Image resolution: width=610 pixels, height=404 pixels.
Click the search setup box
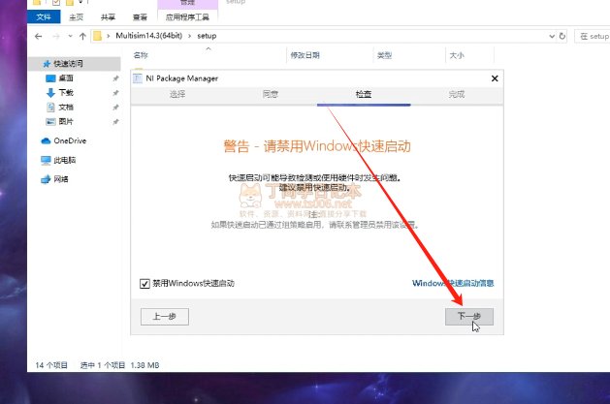pos(593,36)
